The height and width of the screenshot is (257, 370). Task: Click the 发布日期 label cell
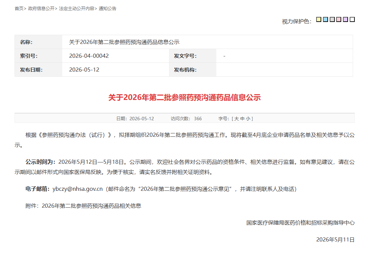[x=39, y=70]
